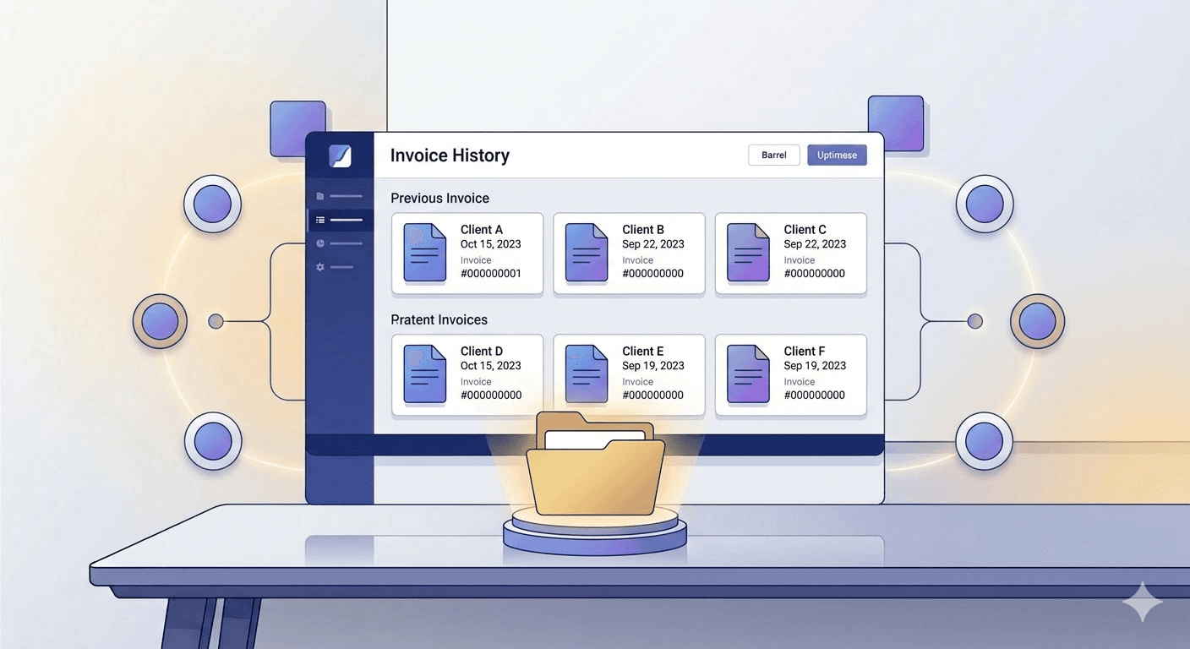Switch to the Barrel view
1190x649 pixels.
(773, 155)
